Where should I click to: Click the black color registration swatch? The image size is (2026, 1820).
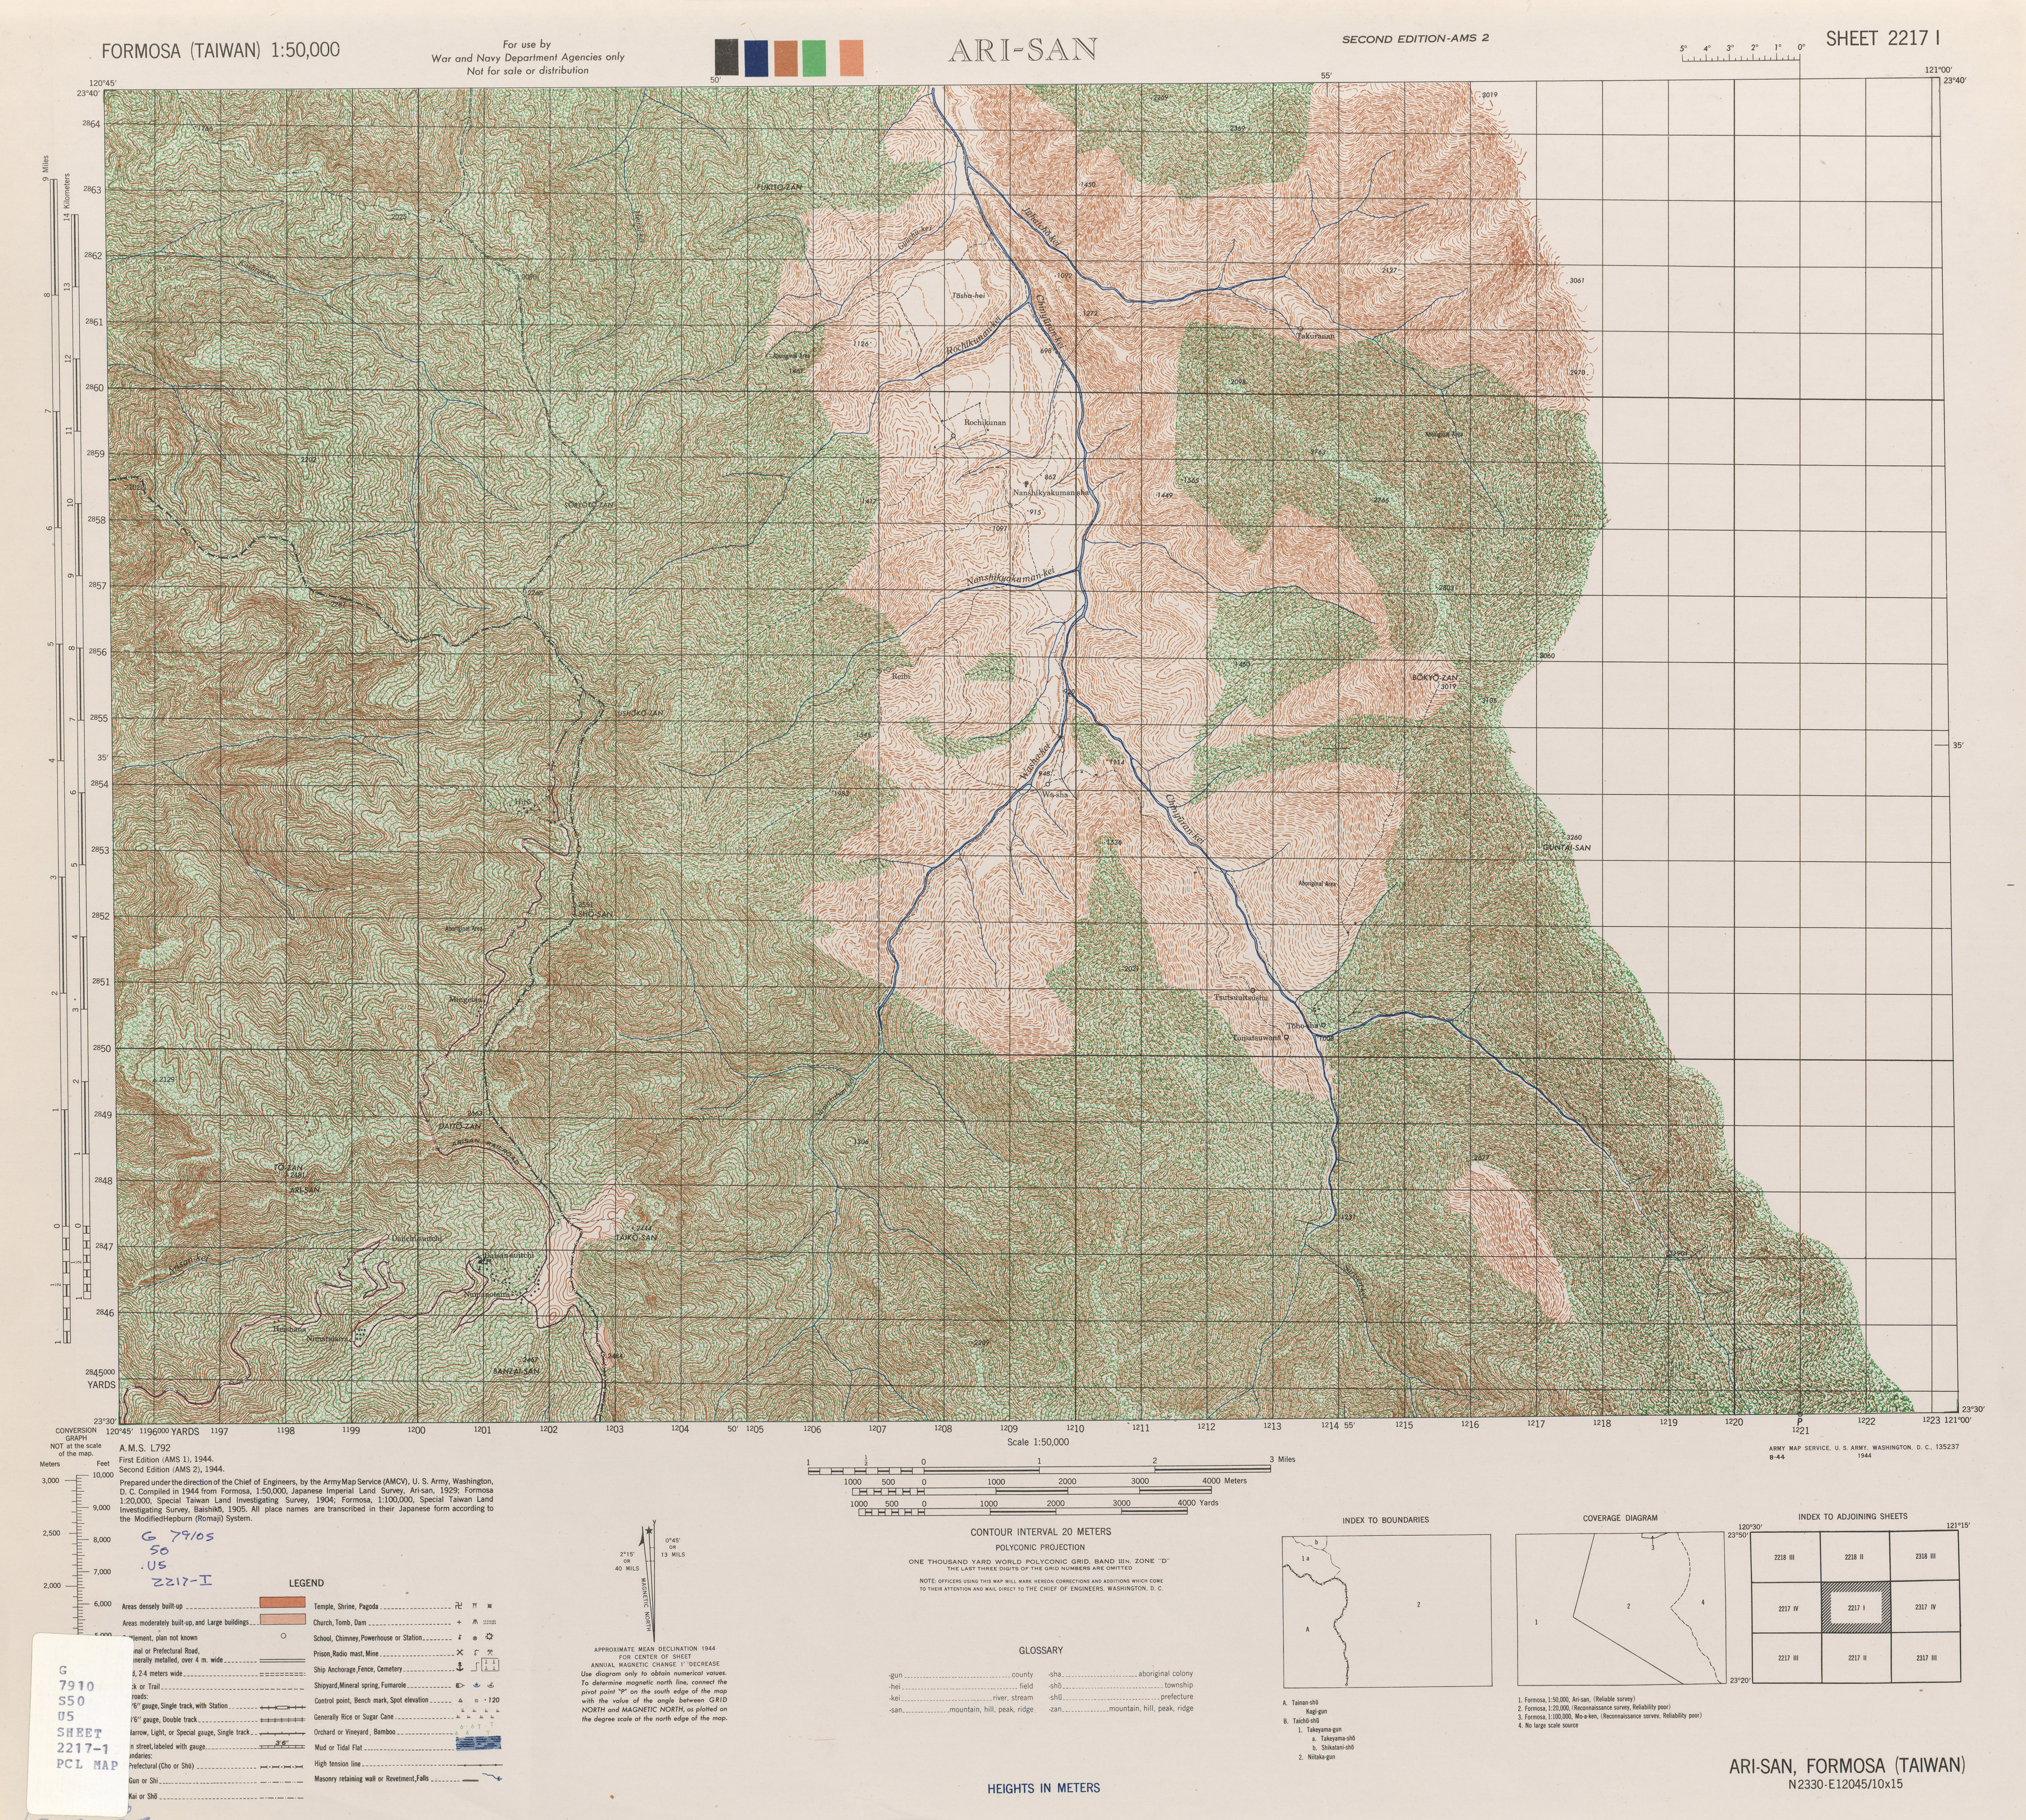(x=726, y=57)
